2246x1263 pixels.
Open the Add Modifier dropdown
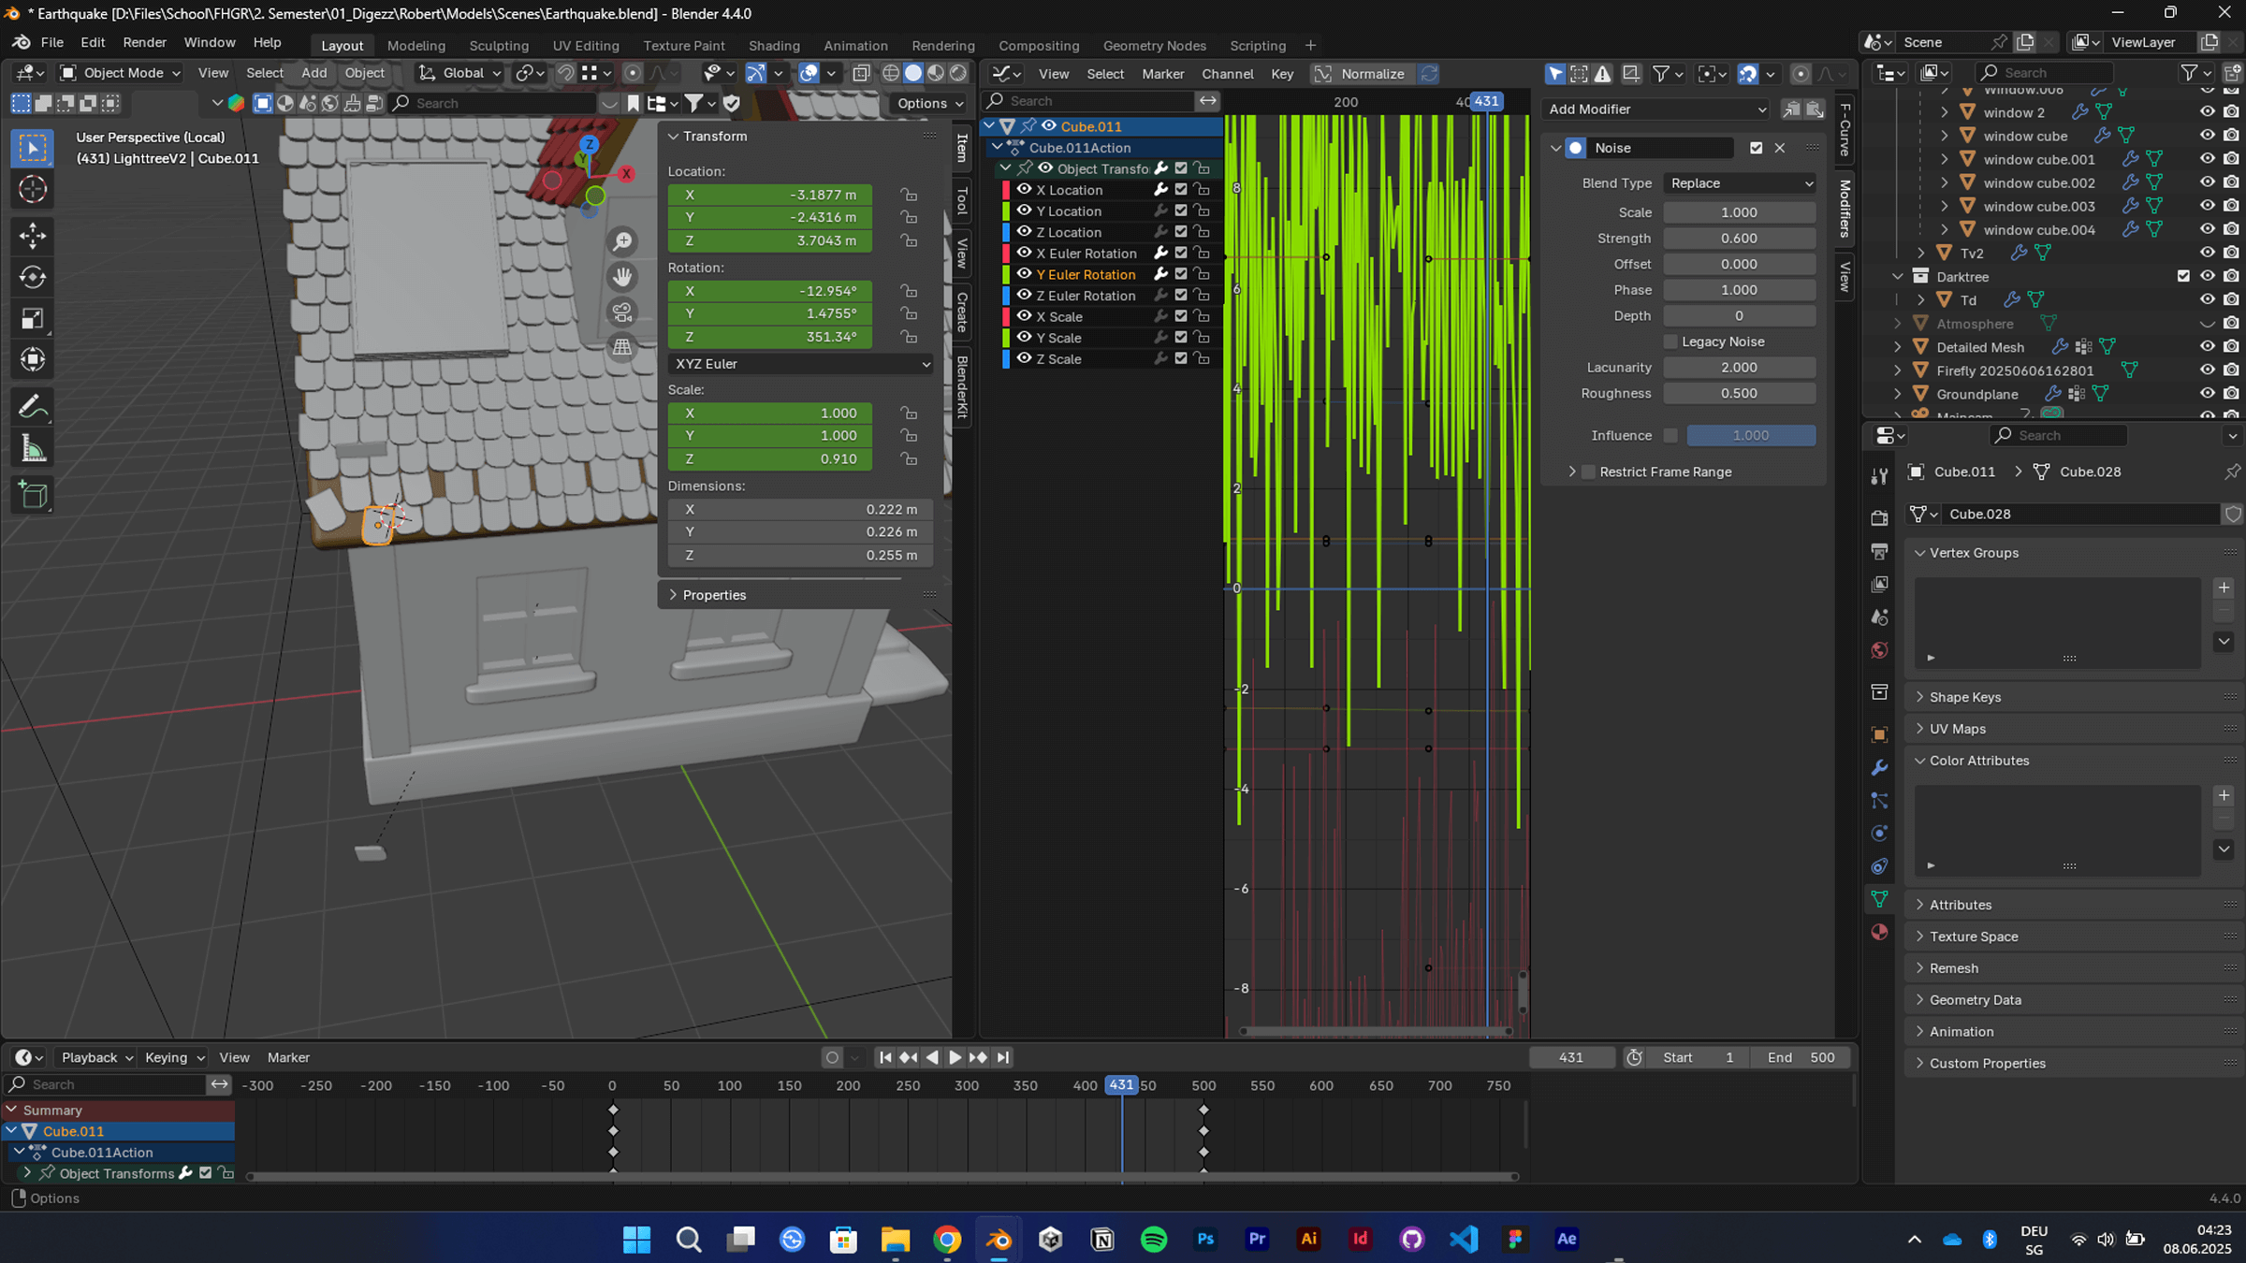pyautogui.click(x=1655, y=109)
